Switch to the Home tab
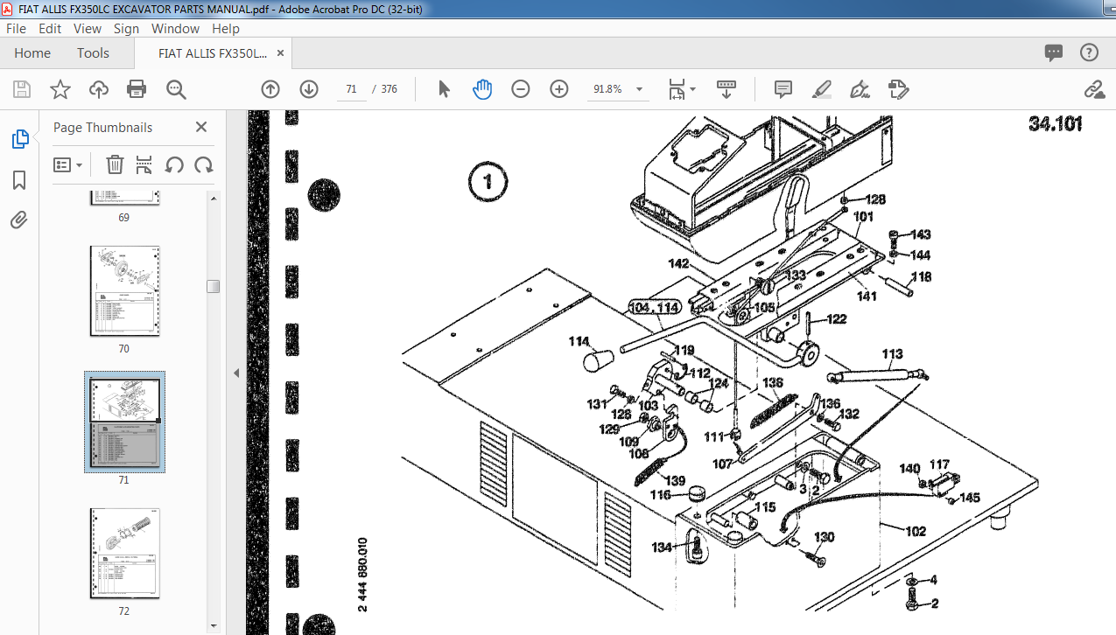Screen dimensions: 1116x635 (x=32, y=53)
